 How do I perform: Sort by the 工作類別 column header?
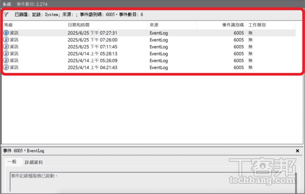coord(257,25)
